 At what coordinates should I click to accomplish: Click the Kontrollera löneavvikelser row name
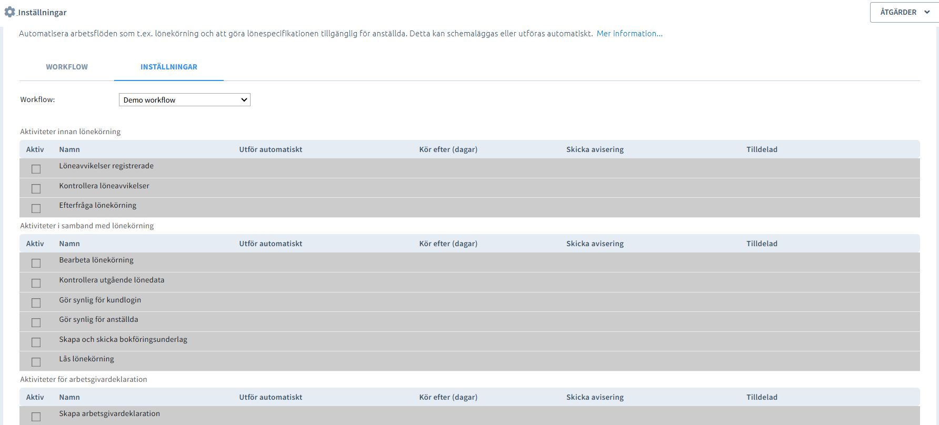(104, 186)
